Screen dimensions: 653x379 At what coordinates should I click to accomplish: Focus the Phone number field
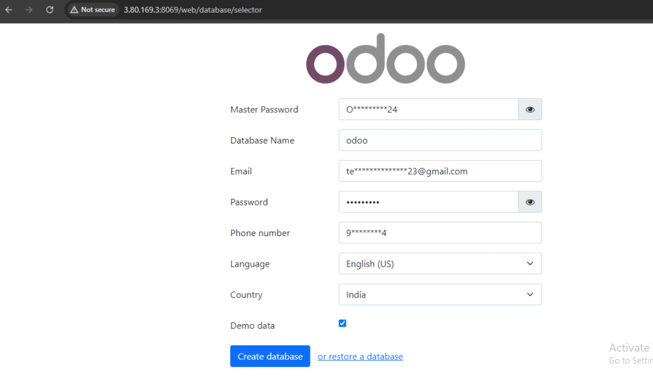440,233
